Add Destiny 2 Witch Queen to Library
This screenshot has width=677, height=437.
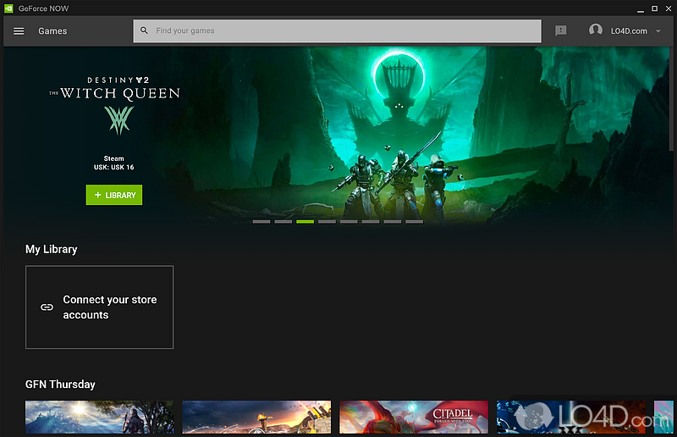(x=114, y=195)
